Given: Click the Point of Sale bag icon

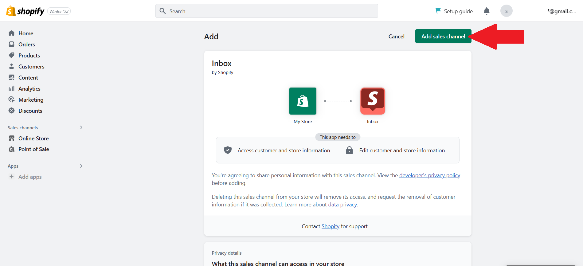Looking at the screenshot, I should (12, 149).
